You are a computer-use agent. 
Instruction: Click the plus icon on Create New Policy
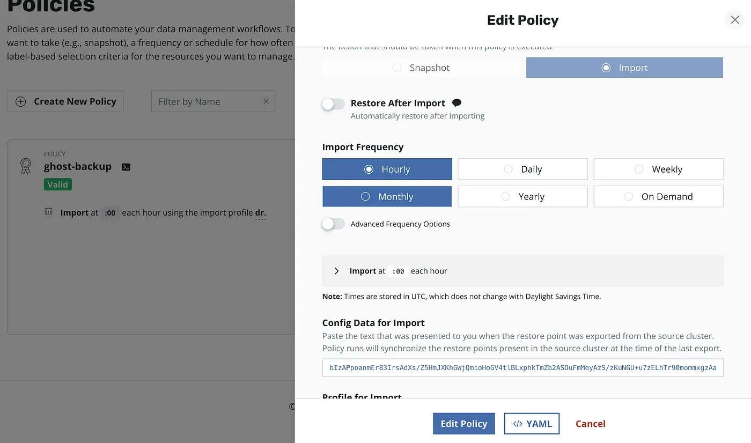[x=21, y=101]
